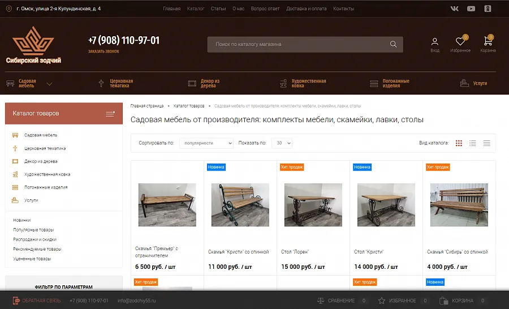Open Главная in top menu
The width and height of the screenshot is (509, 309).
click(172, 9)
